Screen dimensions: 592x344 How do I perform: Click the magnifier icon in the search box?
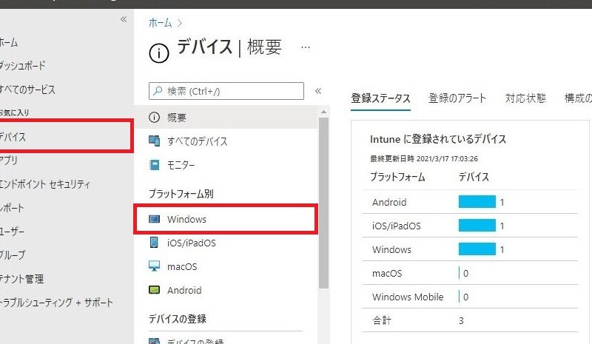pos(157,91)
